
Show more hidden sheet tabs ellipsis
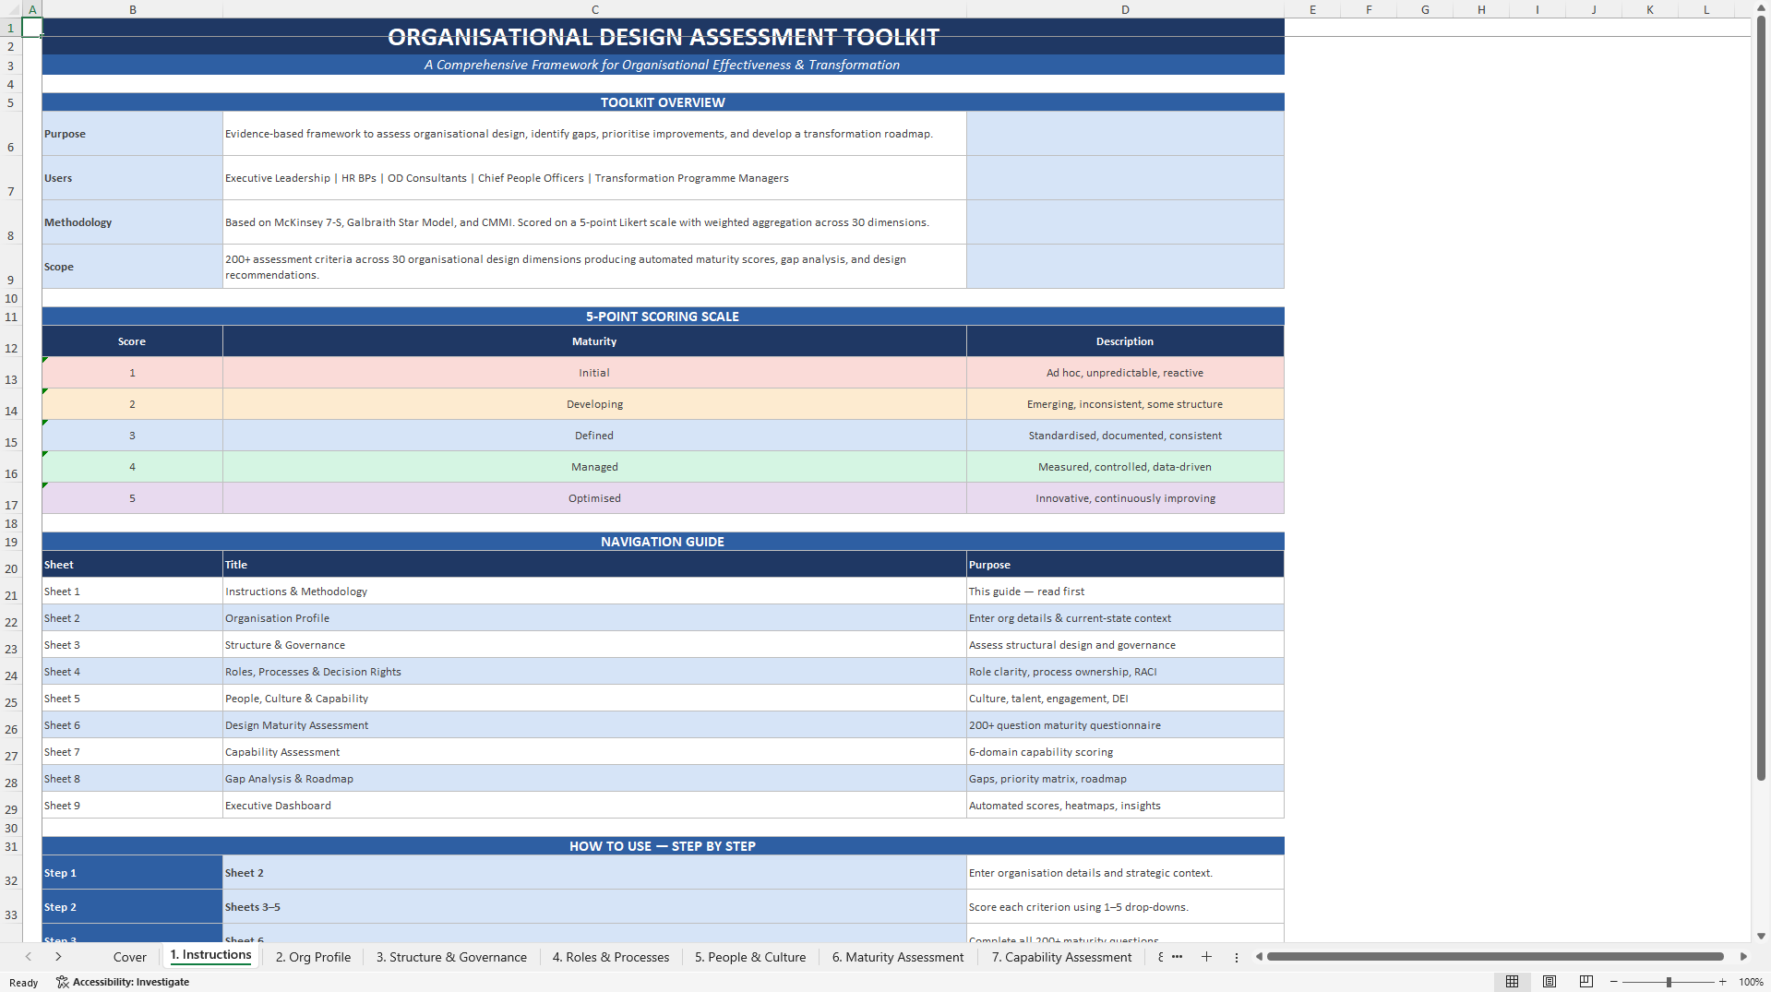(x=1177, y=957)
